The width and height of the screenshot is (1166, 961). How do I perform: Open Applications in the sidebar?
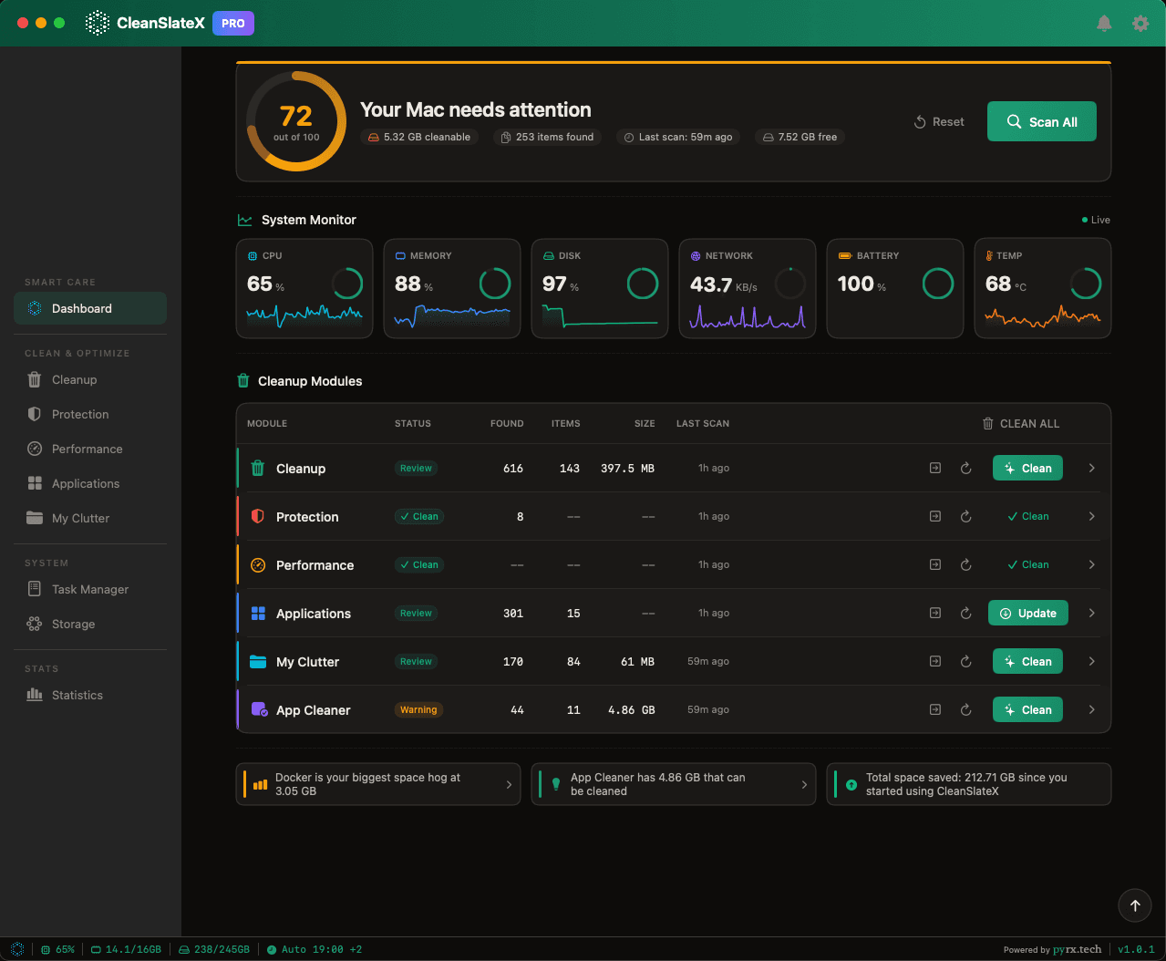(x=90, y=483)
